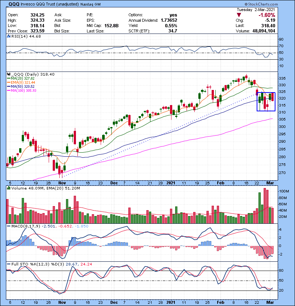Click the Yield value 0.55%
The height and width of the screenshot is (306, 295).
click(x=171, y=25)
